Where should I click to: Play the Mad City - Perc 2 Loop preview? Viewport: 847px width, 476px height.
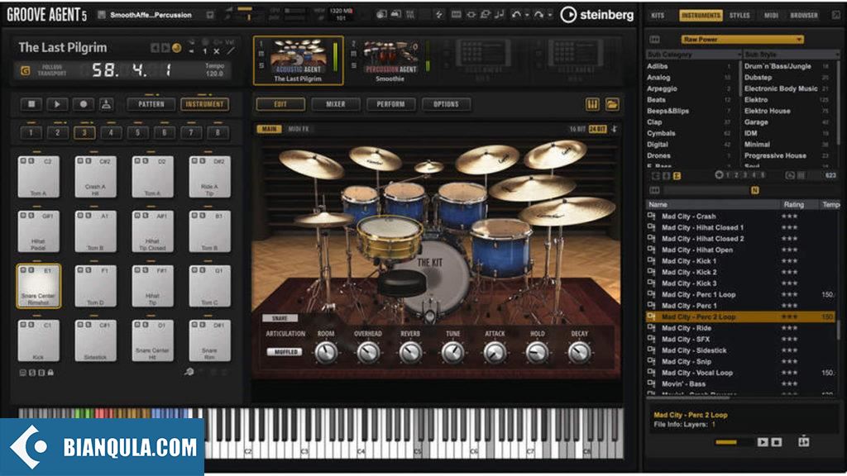pyautogui.click(x=762, y=442)
